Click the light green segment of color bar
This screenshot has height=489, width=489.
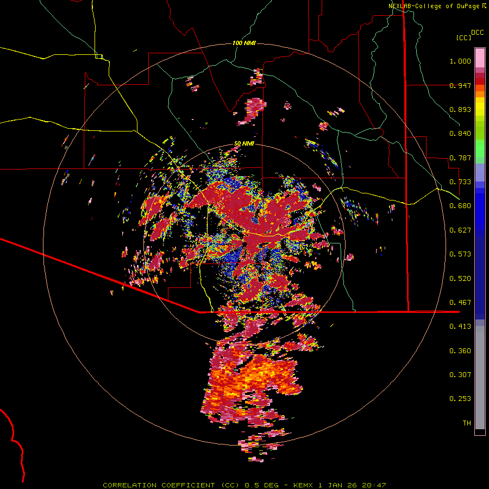point(480,148)
